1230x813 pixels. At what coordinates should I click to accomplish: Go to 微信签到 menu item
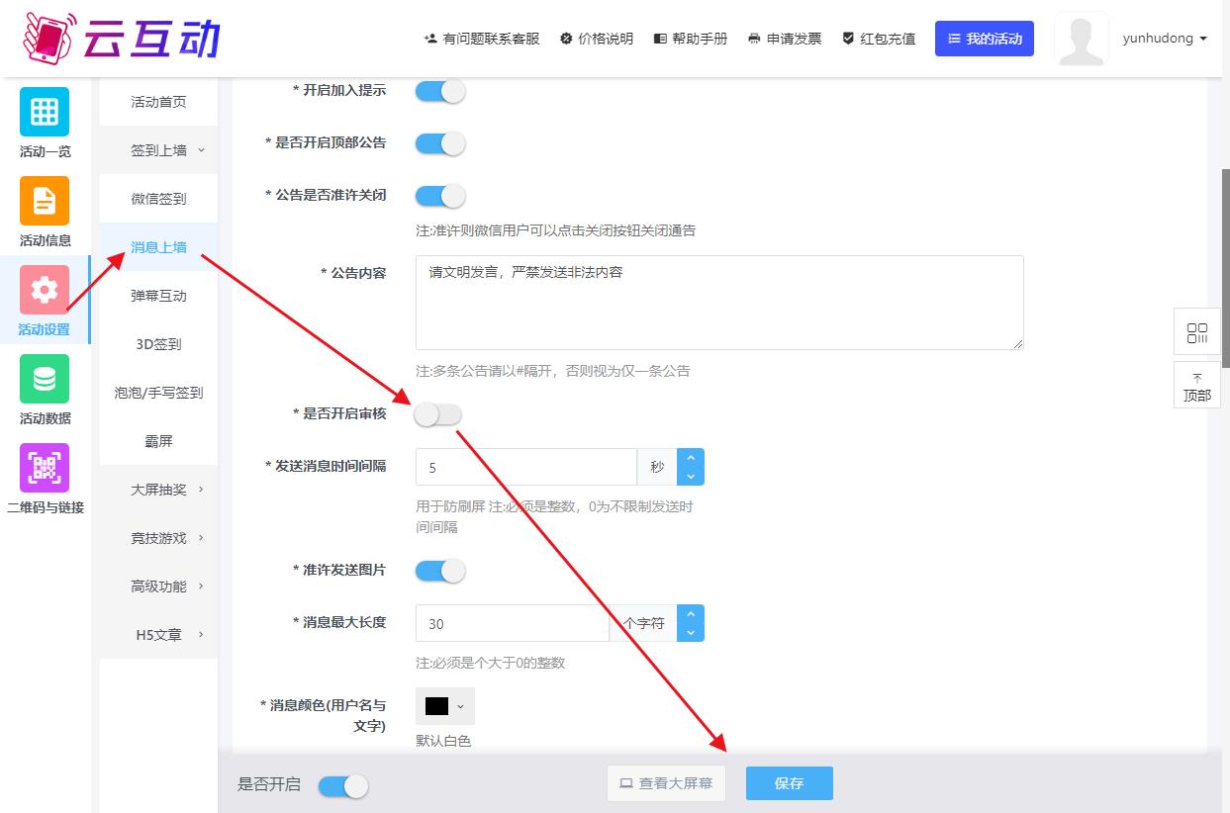coord(158,199)
